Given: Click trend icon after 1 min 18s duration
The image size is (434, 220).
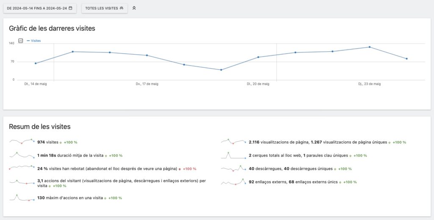Looking at the screenshot, I should click(x=106, y=156).
